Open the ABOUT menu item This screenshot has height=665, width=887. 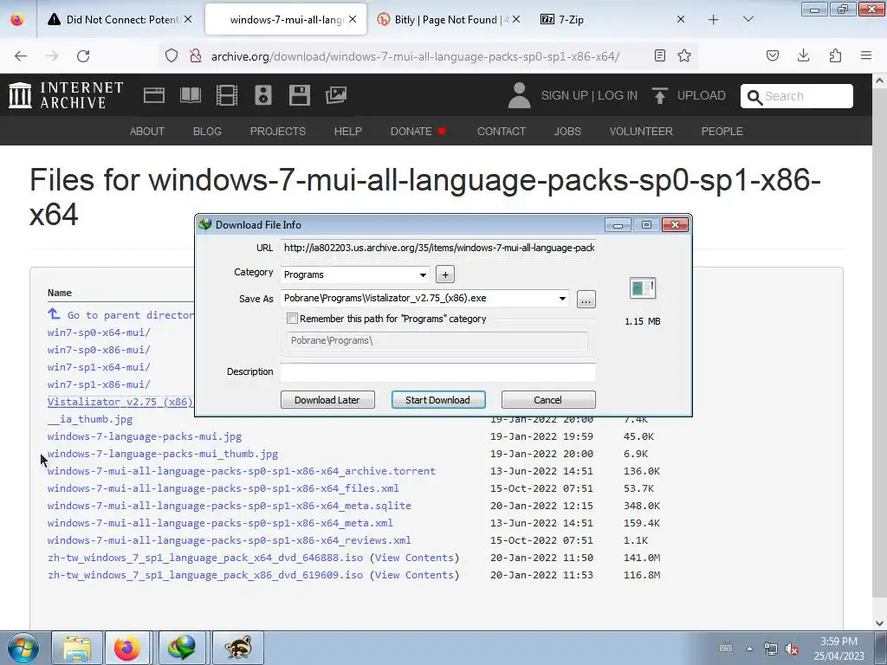point(147,132)
